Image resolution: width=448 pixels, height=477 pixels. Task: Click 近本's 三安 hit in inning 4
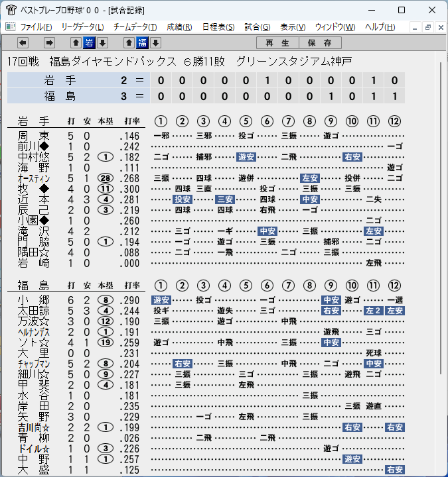225,199
